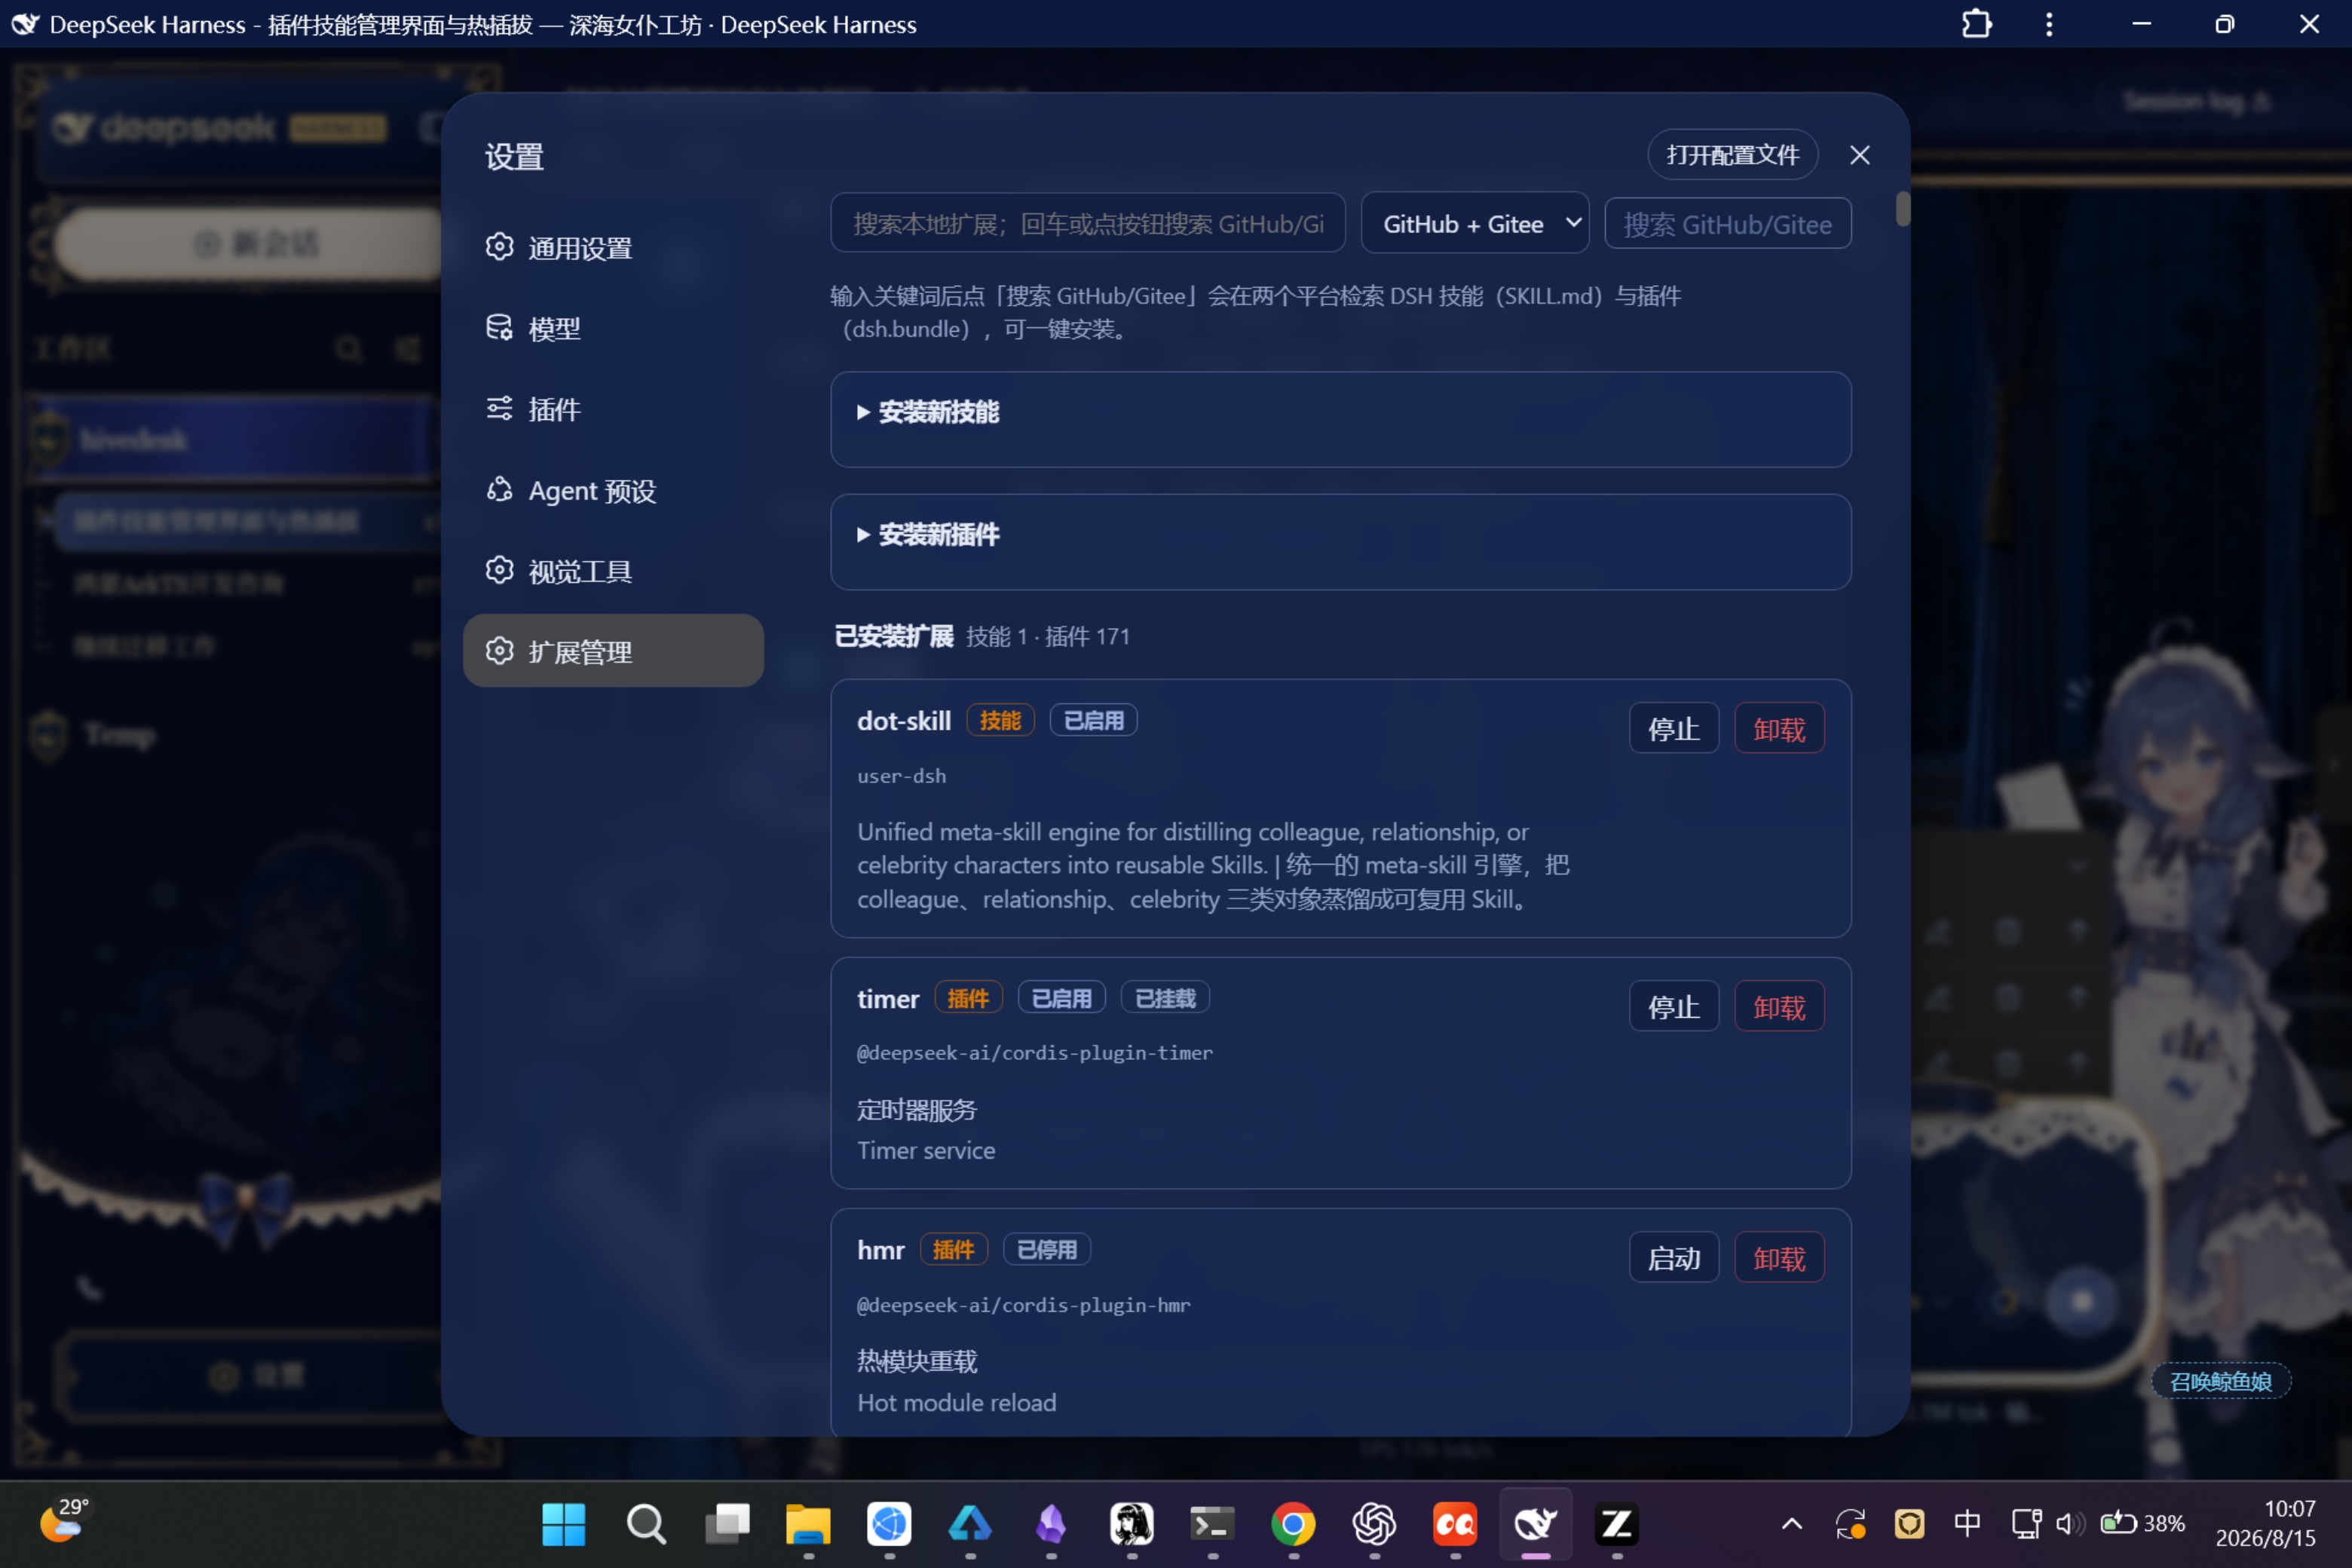Start the hmr plugin

tap(1674, 1258)
